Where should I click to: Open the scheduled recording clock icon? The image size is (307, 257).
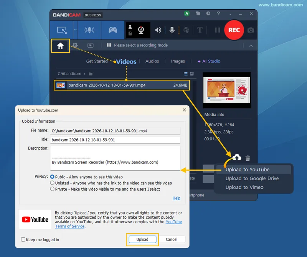coord(208,13)
